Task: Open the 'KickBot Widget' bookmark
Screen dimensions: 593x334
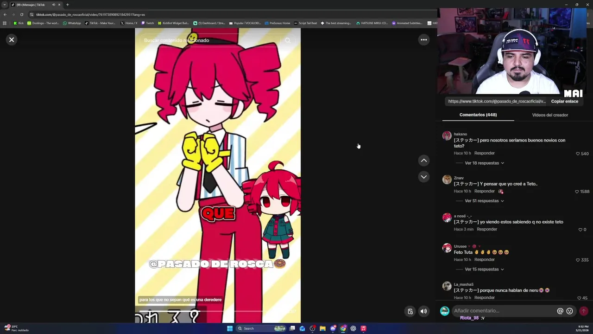Action: pos(173,23)
